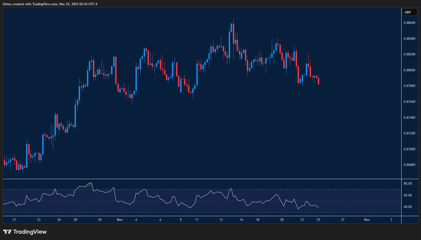Select date 13 on the time axis
The image size is (421, 240).
(221, 220)
